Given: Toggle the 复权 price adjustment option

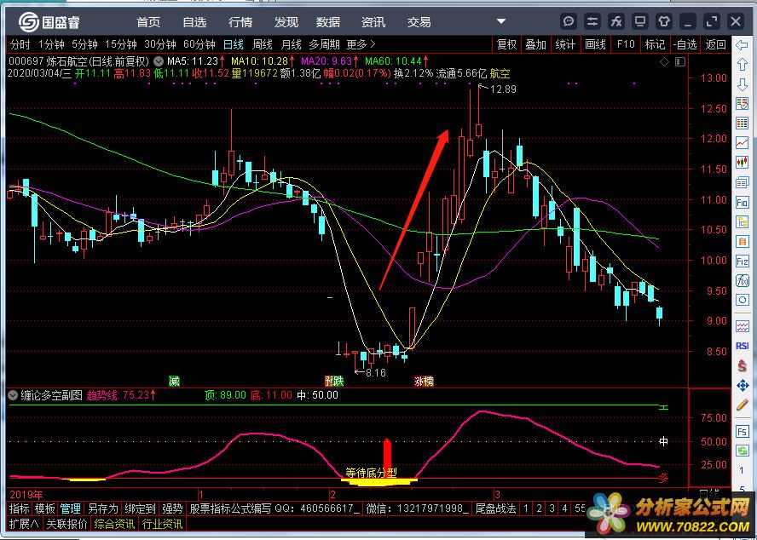Looking at the screenshot, I should pos(506,44).
